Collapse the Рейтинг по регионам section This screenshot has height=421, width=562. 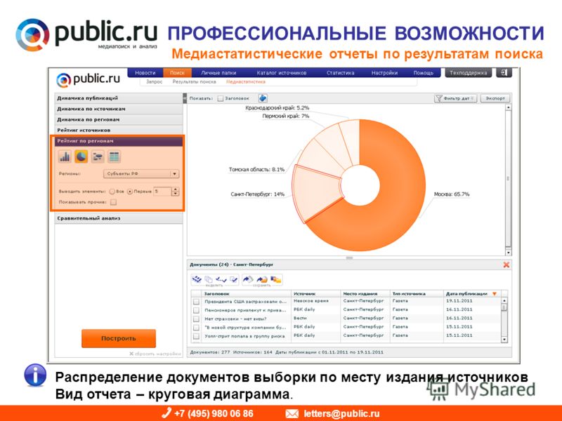click(x=119, y=141)
